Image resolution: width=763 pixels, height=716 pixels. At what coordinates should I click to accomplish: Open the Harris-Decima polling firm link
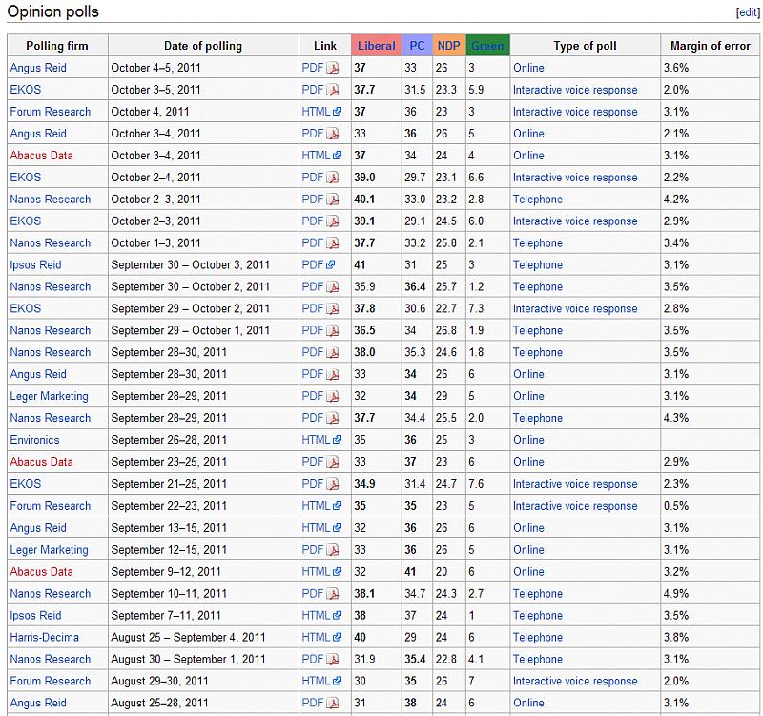click(44, 638)
